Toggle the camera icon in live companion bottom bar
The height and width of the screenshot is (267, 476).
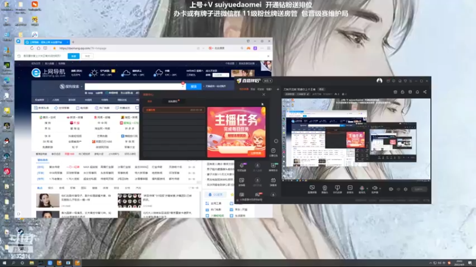(391, 189)
